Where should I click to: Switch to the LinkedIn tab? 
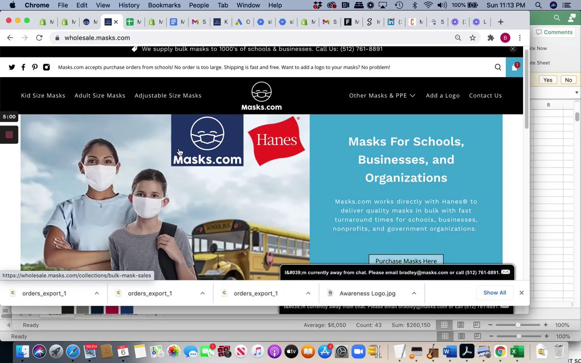[394, 22]
